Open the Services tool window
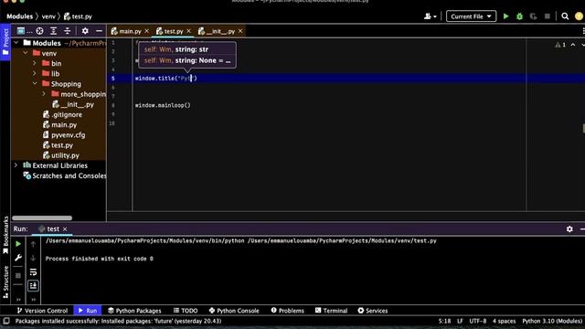The width and height of the screenshot is (585, 329). (x=373, y=311)
